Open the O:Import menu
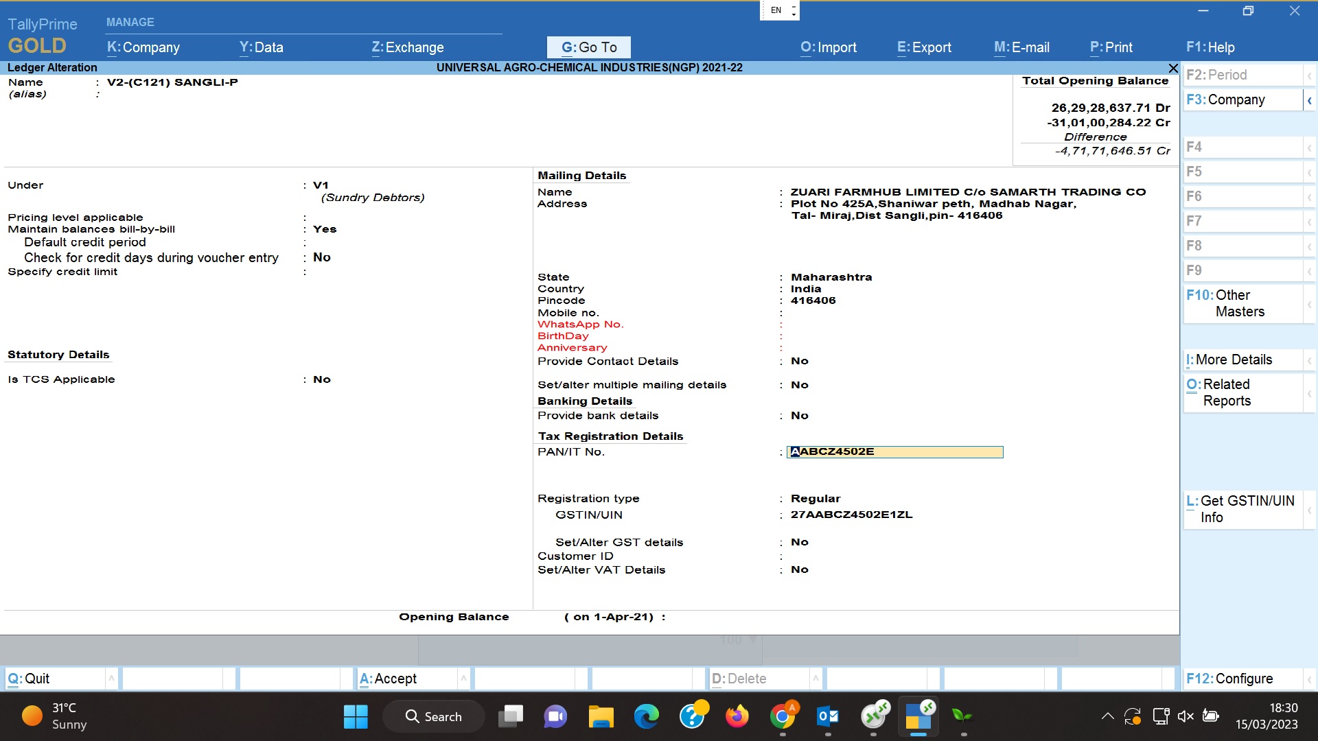1318x741 pixels. (829, 47)
